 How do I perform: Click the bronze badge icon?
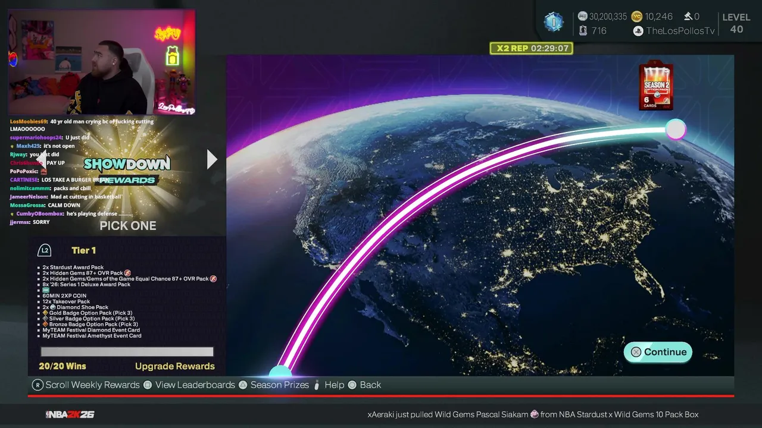click(x=45, y=325)
